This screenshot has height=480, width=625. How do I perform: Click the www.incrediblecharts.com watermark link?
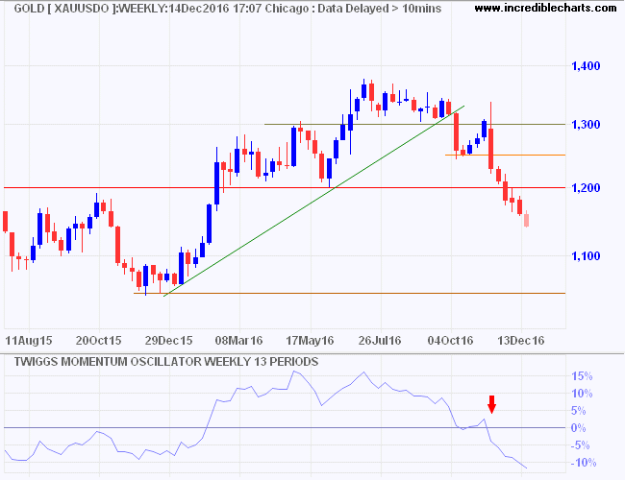tap(545, 8)
